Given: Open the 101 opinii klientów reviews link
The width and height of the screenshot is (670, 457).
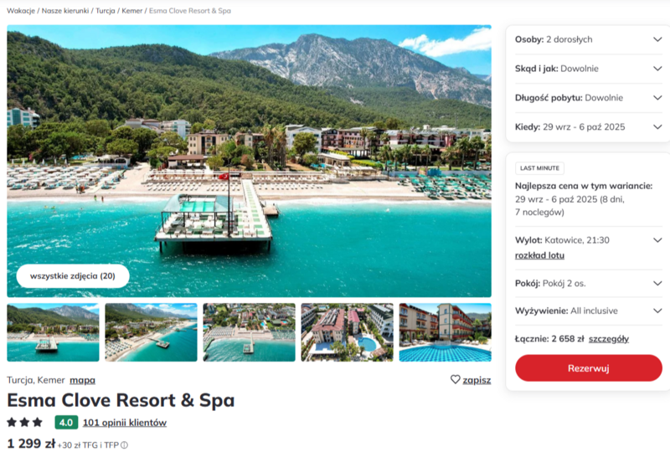Looking at the screenshot, I should pos(124,423).
